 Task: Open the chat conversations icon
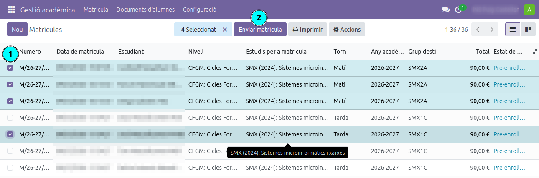click(446, 10)
